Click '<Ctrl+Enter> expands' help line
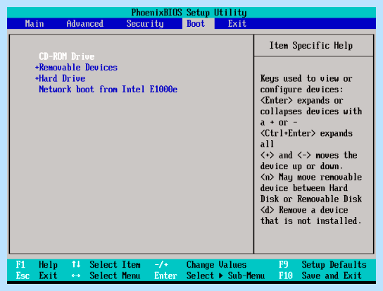This screenshot has width=383, height=291. [x=306, y=133]
